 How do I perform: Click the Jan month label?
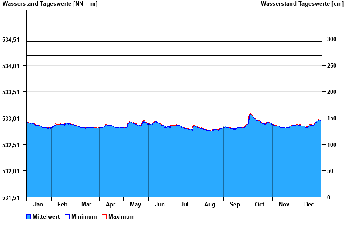[38, 204]
